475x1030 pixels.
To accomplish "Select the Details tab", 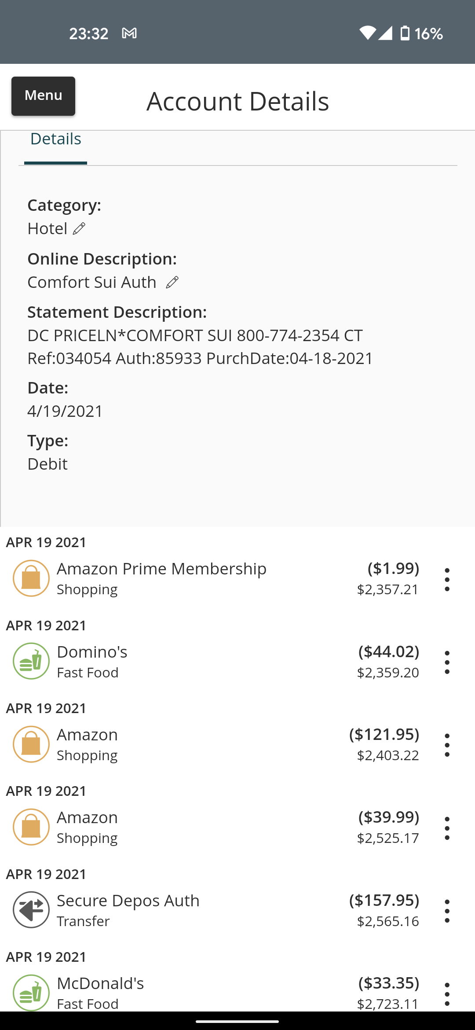I will pos(55,139).
